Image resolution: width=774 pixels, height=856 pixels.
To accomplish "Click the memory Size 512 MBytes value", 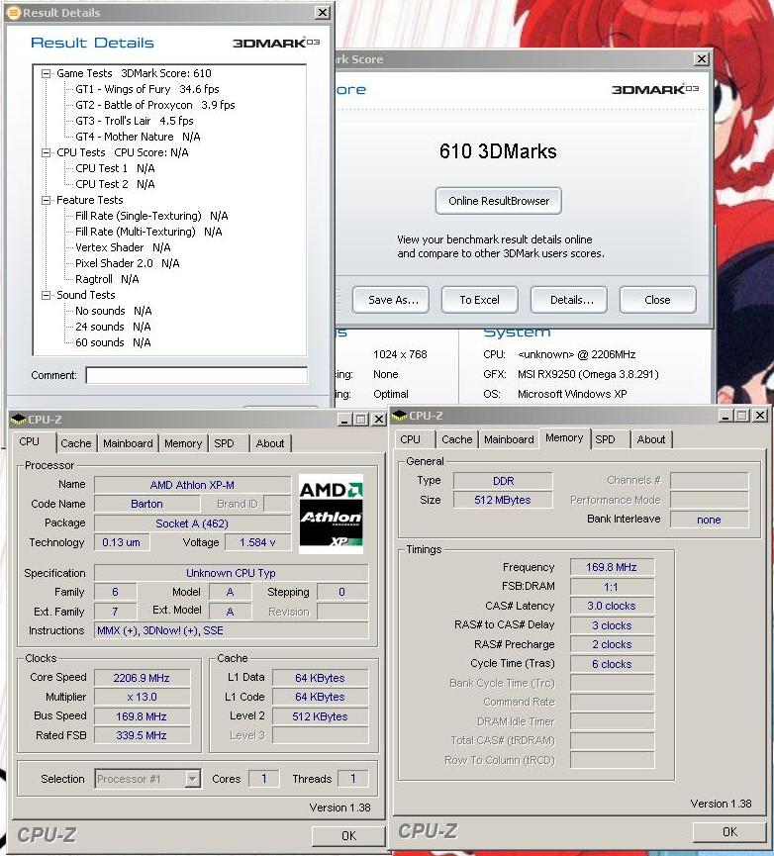I will coord(503,500).
